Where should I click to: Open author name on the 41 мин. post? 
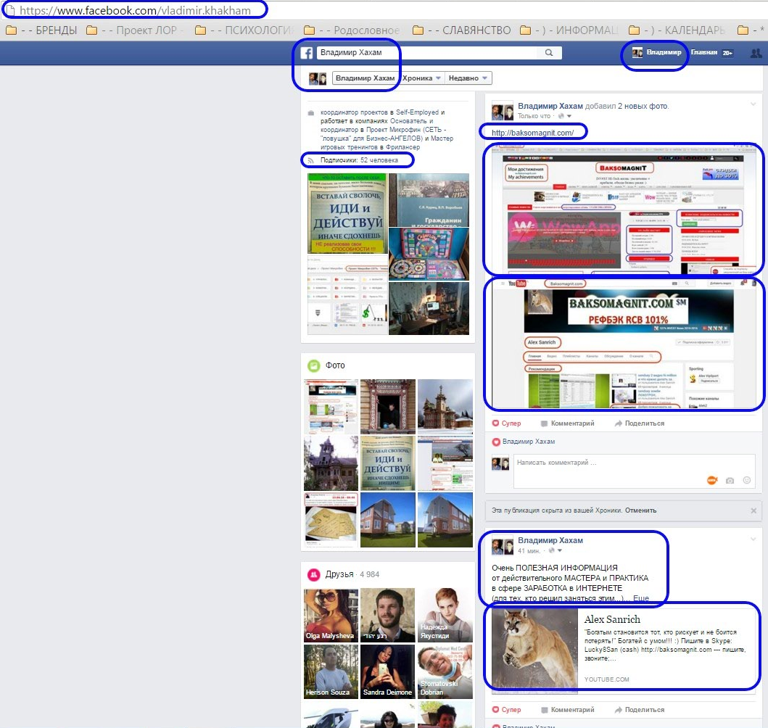tap(550, 540)
